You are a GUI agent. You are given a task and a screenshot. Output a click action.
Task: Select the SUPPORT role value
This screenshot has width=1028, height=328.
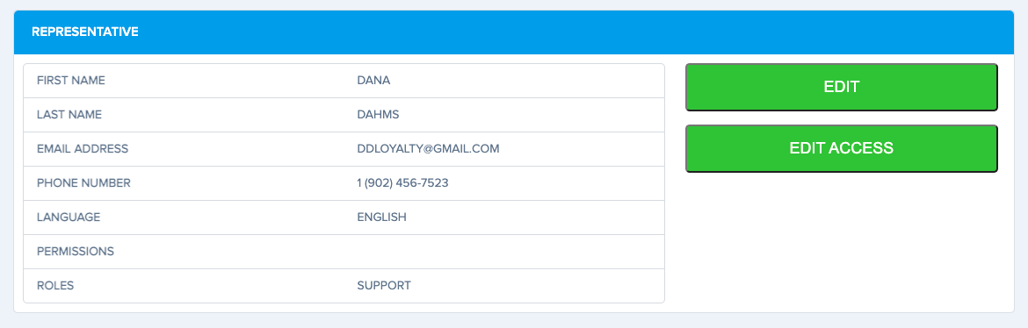point(384,285)
